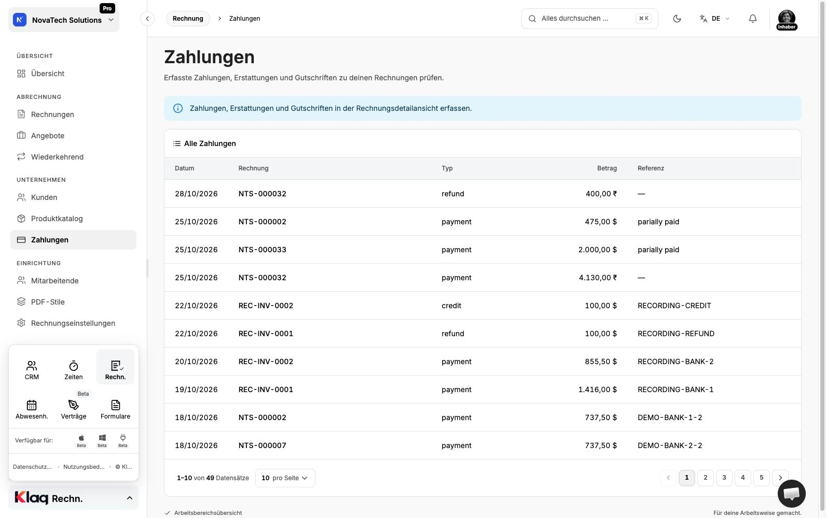Open invoice NTS-000033
Viewport: 826px width, 518px height.
pyautogui.click(x=262, y=250)
